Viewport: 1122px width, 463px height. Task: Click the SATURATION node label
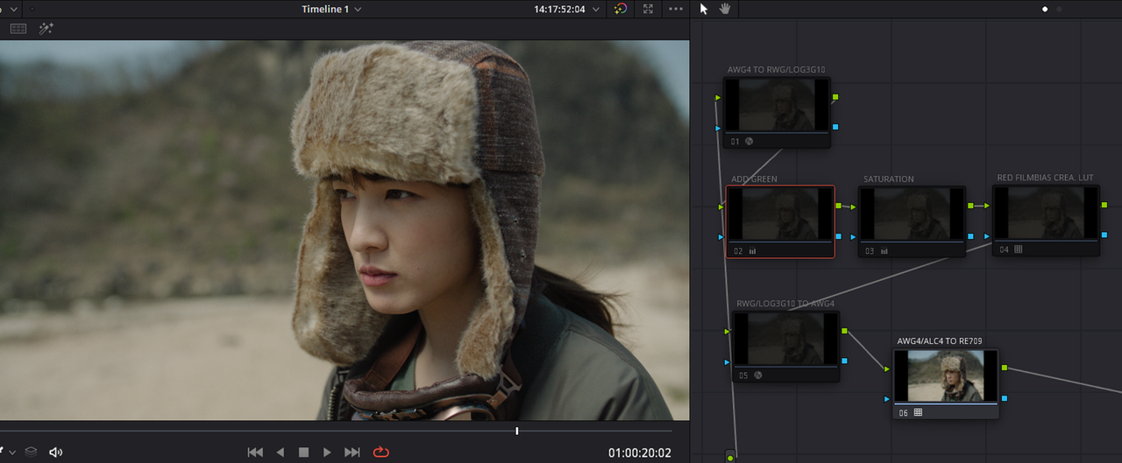888,179
